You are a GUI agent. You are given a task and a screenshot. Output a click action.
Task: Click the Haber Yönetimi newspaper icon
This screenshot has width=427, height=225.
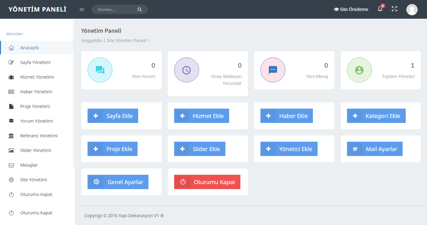click(x=11, y=92)
